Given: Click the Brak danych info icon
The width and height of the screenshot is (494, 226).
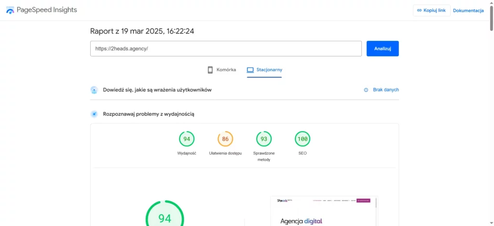Looking at the screenshot, I should [x=366, y=90].
